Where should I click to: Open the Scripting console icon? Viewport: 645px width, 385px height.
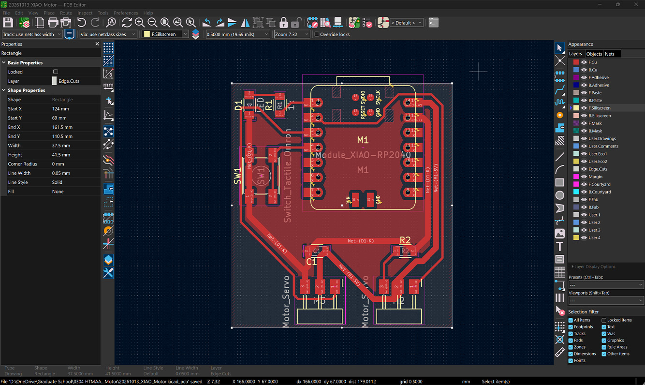pyautogui.click(x=434, y=22)
